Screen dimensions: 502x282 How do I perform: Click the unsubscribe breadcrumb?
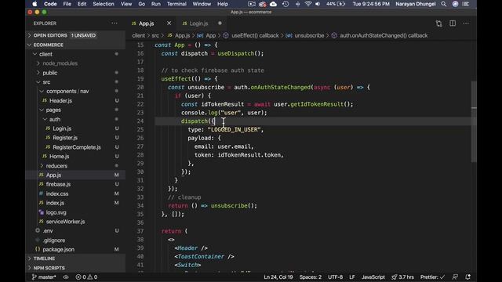coord(309,35)
